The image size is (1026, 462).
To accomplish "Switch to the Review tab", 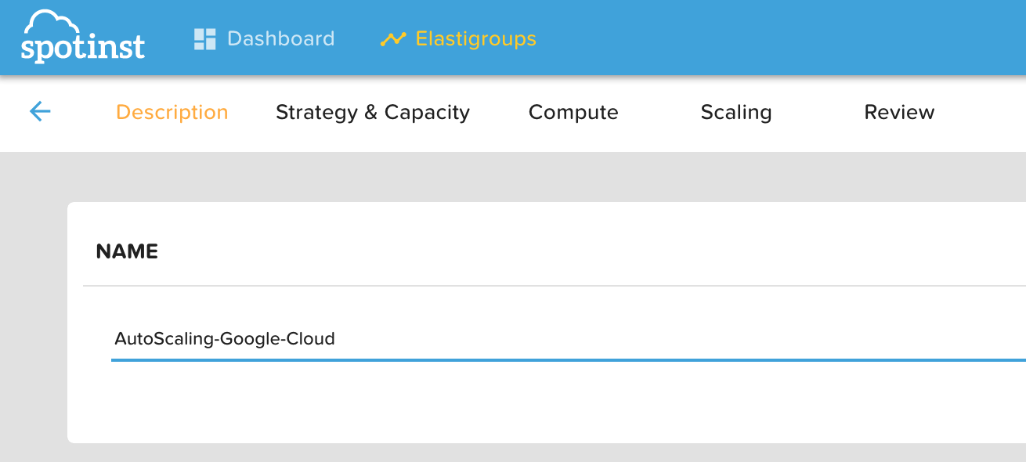I will (899, 112).
